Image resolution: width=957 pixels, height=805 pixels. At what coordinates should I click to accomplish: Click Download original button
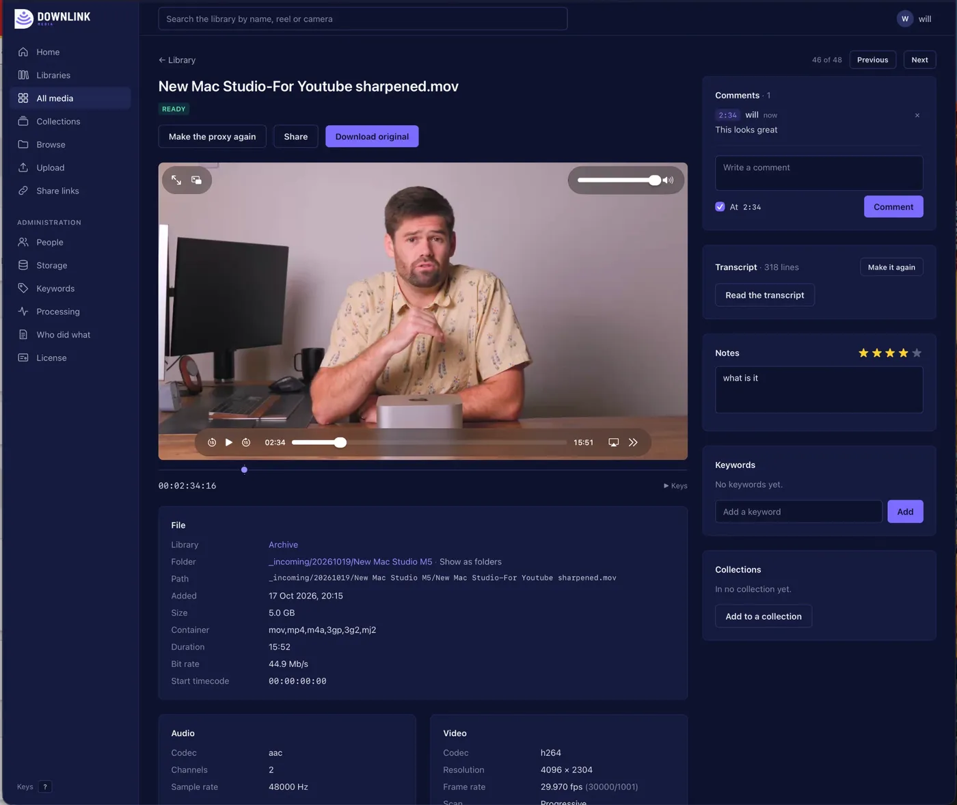(372, 137)
